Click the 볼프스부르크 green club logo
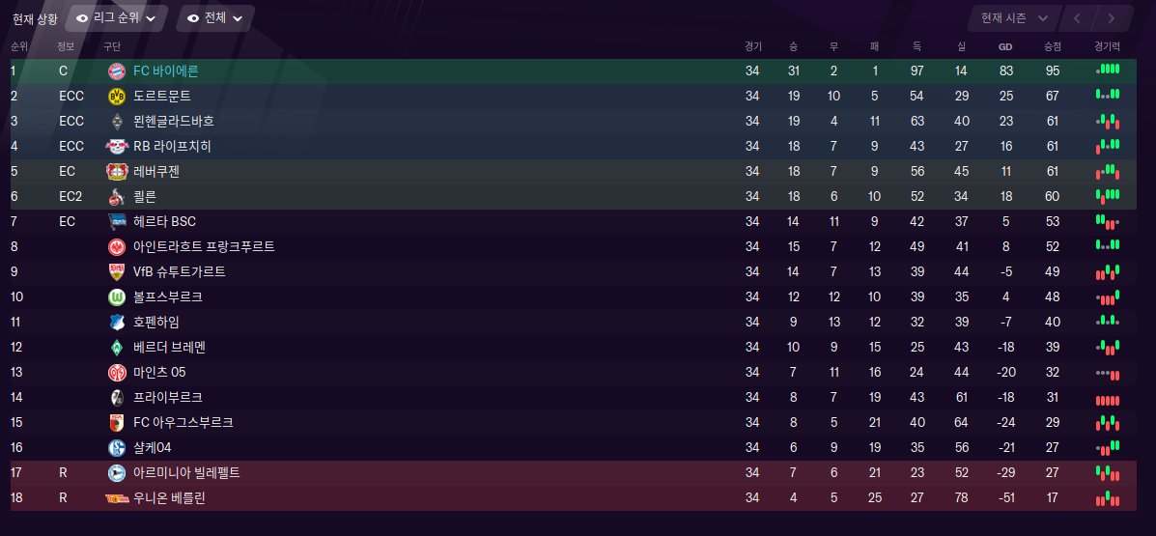 tap(117, 296)
